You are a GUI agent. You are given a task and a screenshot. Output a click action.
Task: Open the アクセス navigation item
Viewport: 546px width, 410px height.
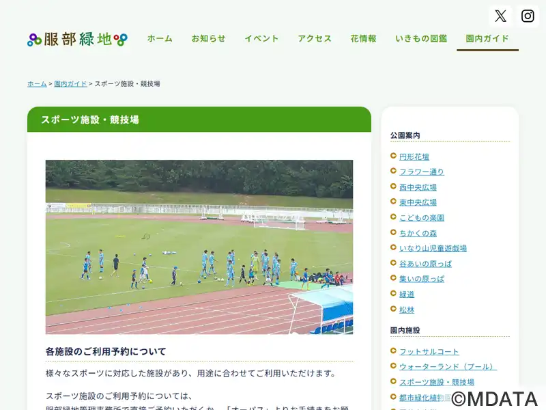[x=315, y=38]
